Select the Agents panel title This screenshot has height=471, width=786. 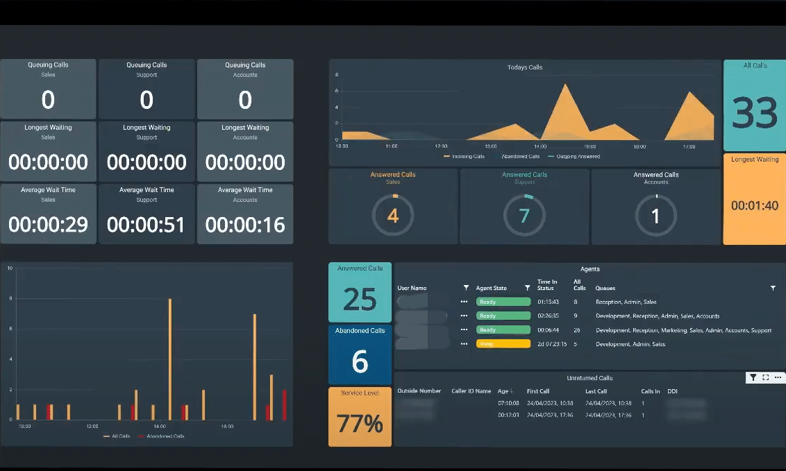[x=589, y=268]
